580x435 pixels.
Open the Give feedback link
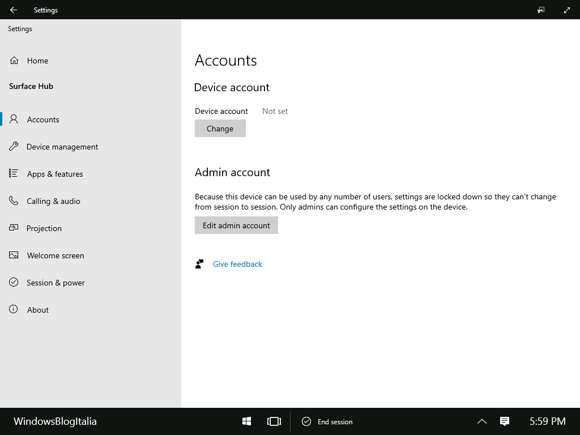click(x=237, y=264)
